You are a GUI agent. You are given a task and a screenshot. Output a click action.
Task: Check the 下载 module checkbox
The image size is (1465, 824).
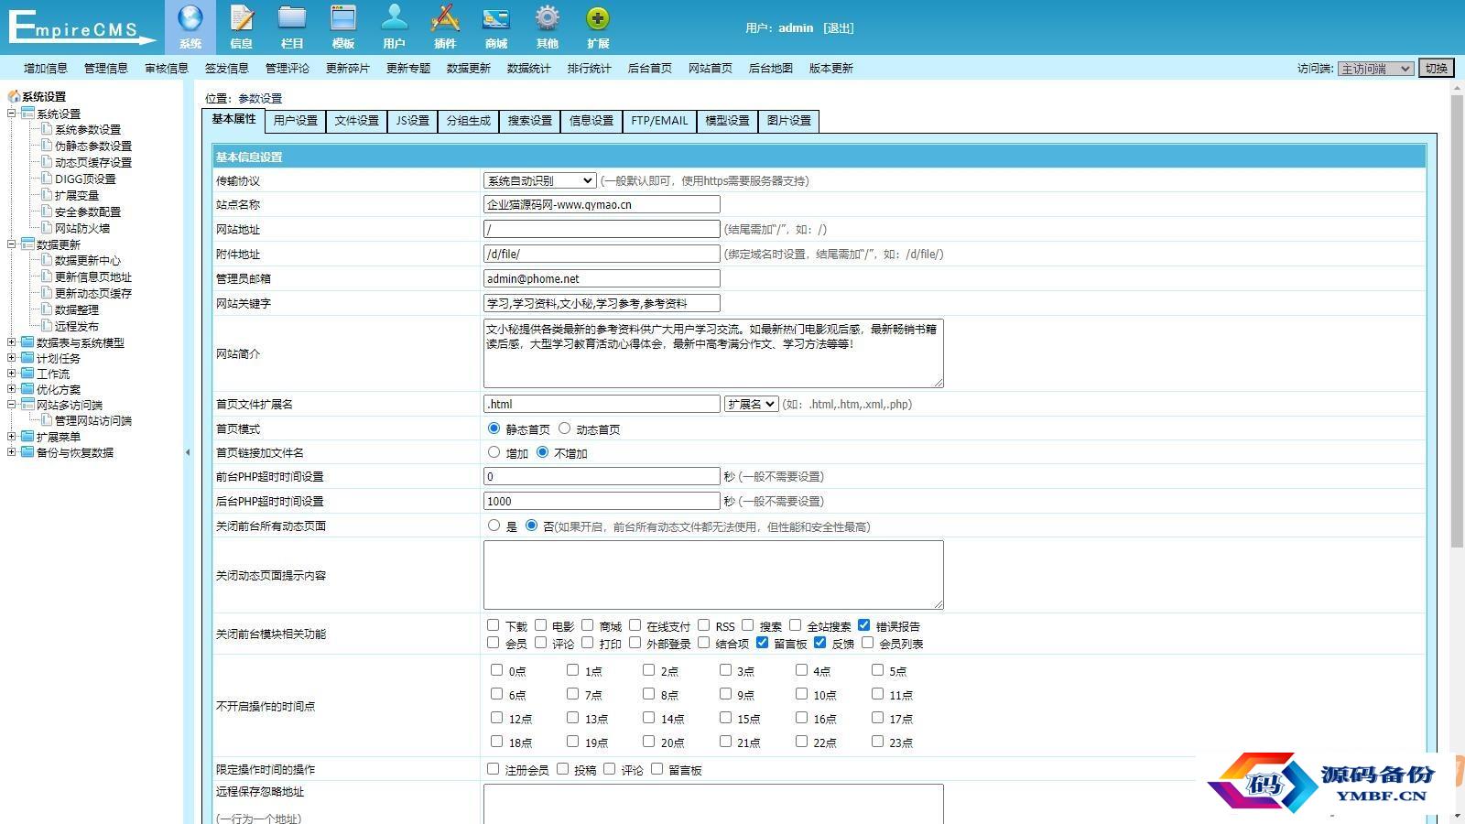493,624
